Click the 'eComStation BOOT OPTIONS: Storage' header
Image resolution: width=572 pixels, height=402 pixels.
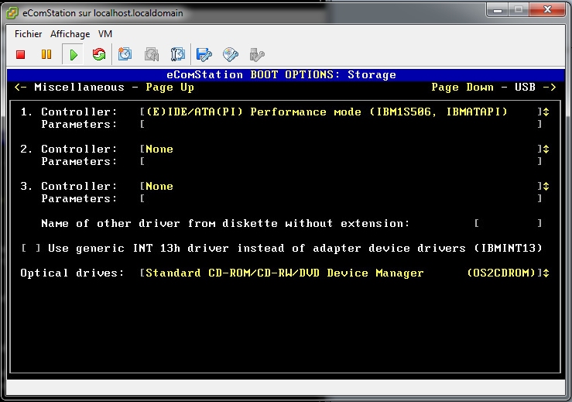[281, 74]
